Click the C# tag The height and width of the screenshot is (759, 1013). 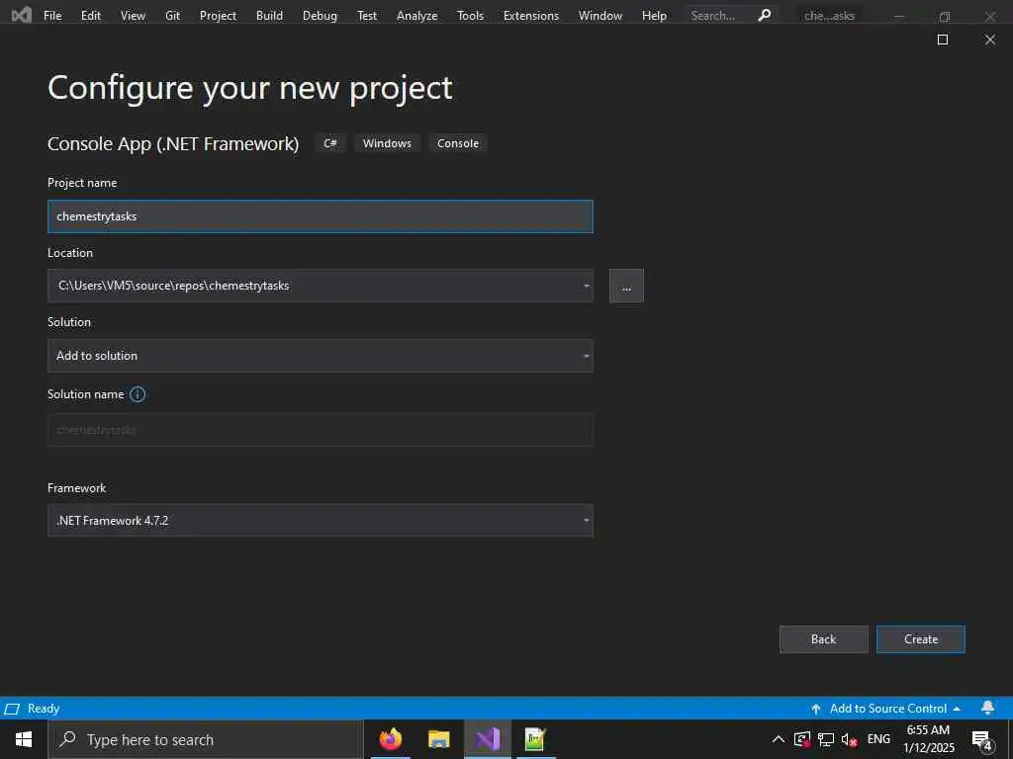point(330,143)
